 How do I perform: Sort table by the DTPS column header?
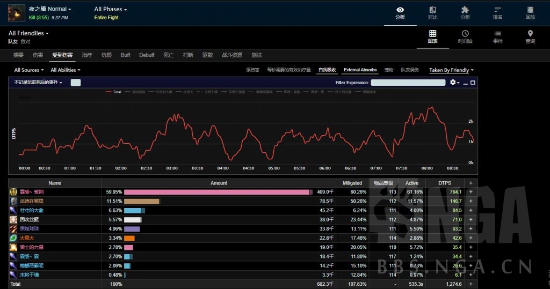pyautogui.click(x=444, y=183)
